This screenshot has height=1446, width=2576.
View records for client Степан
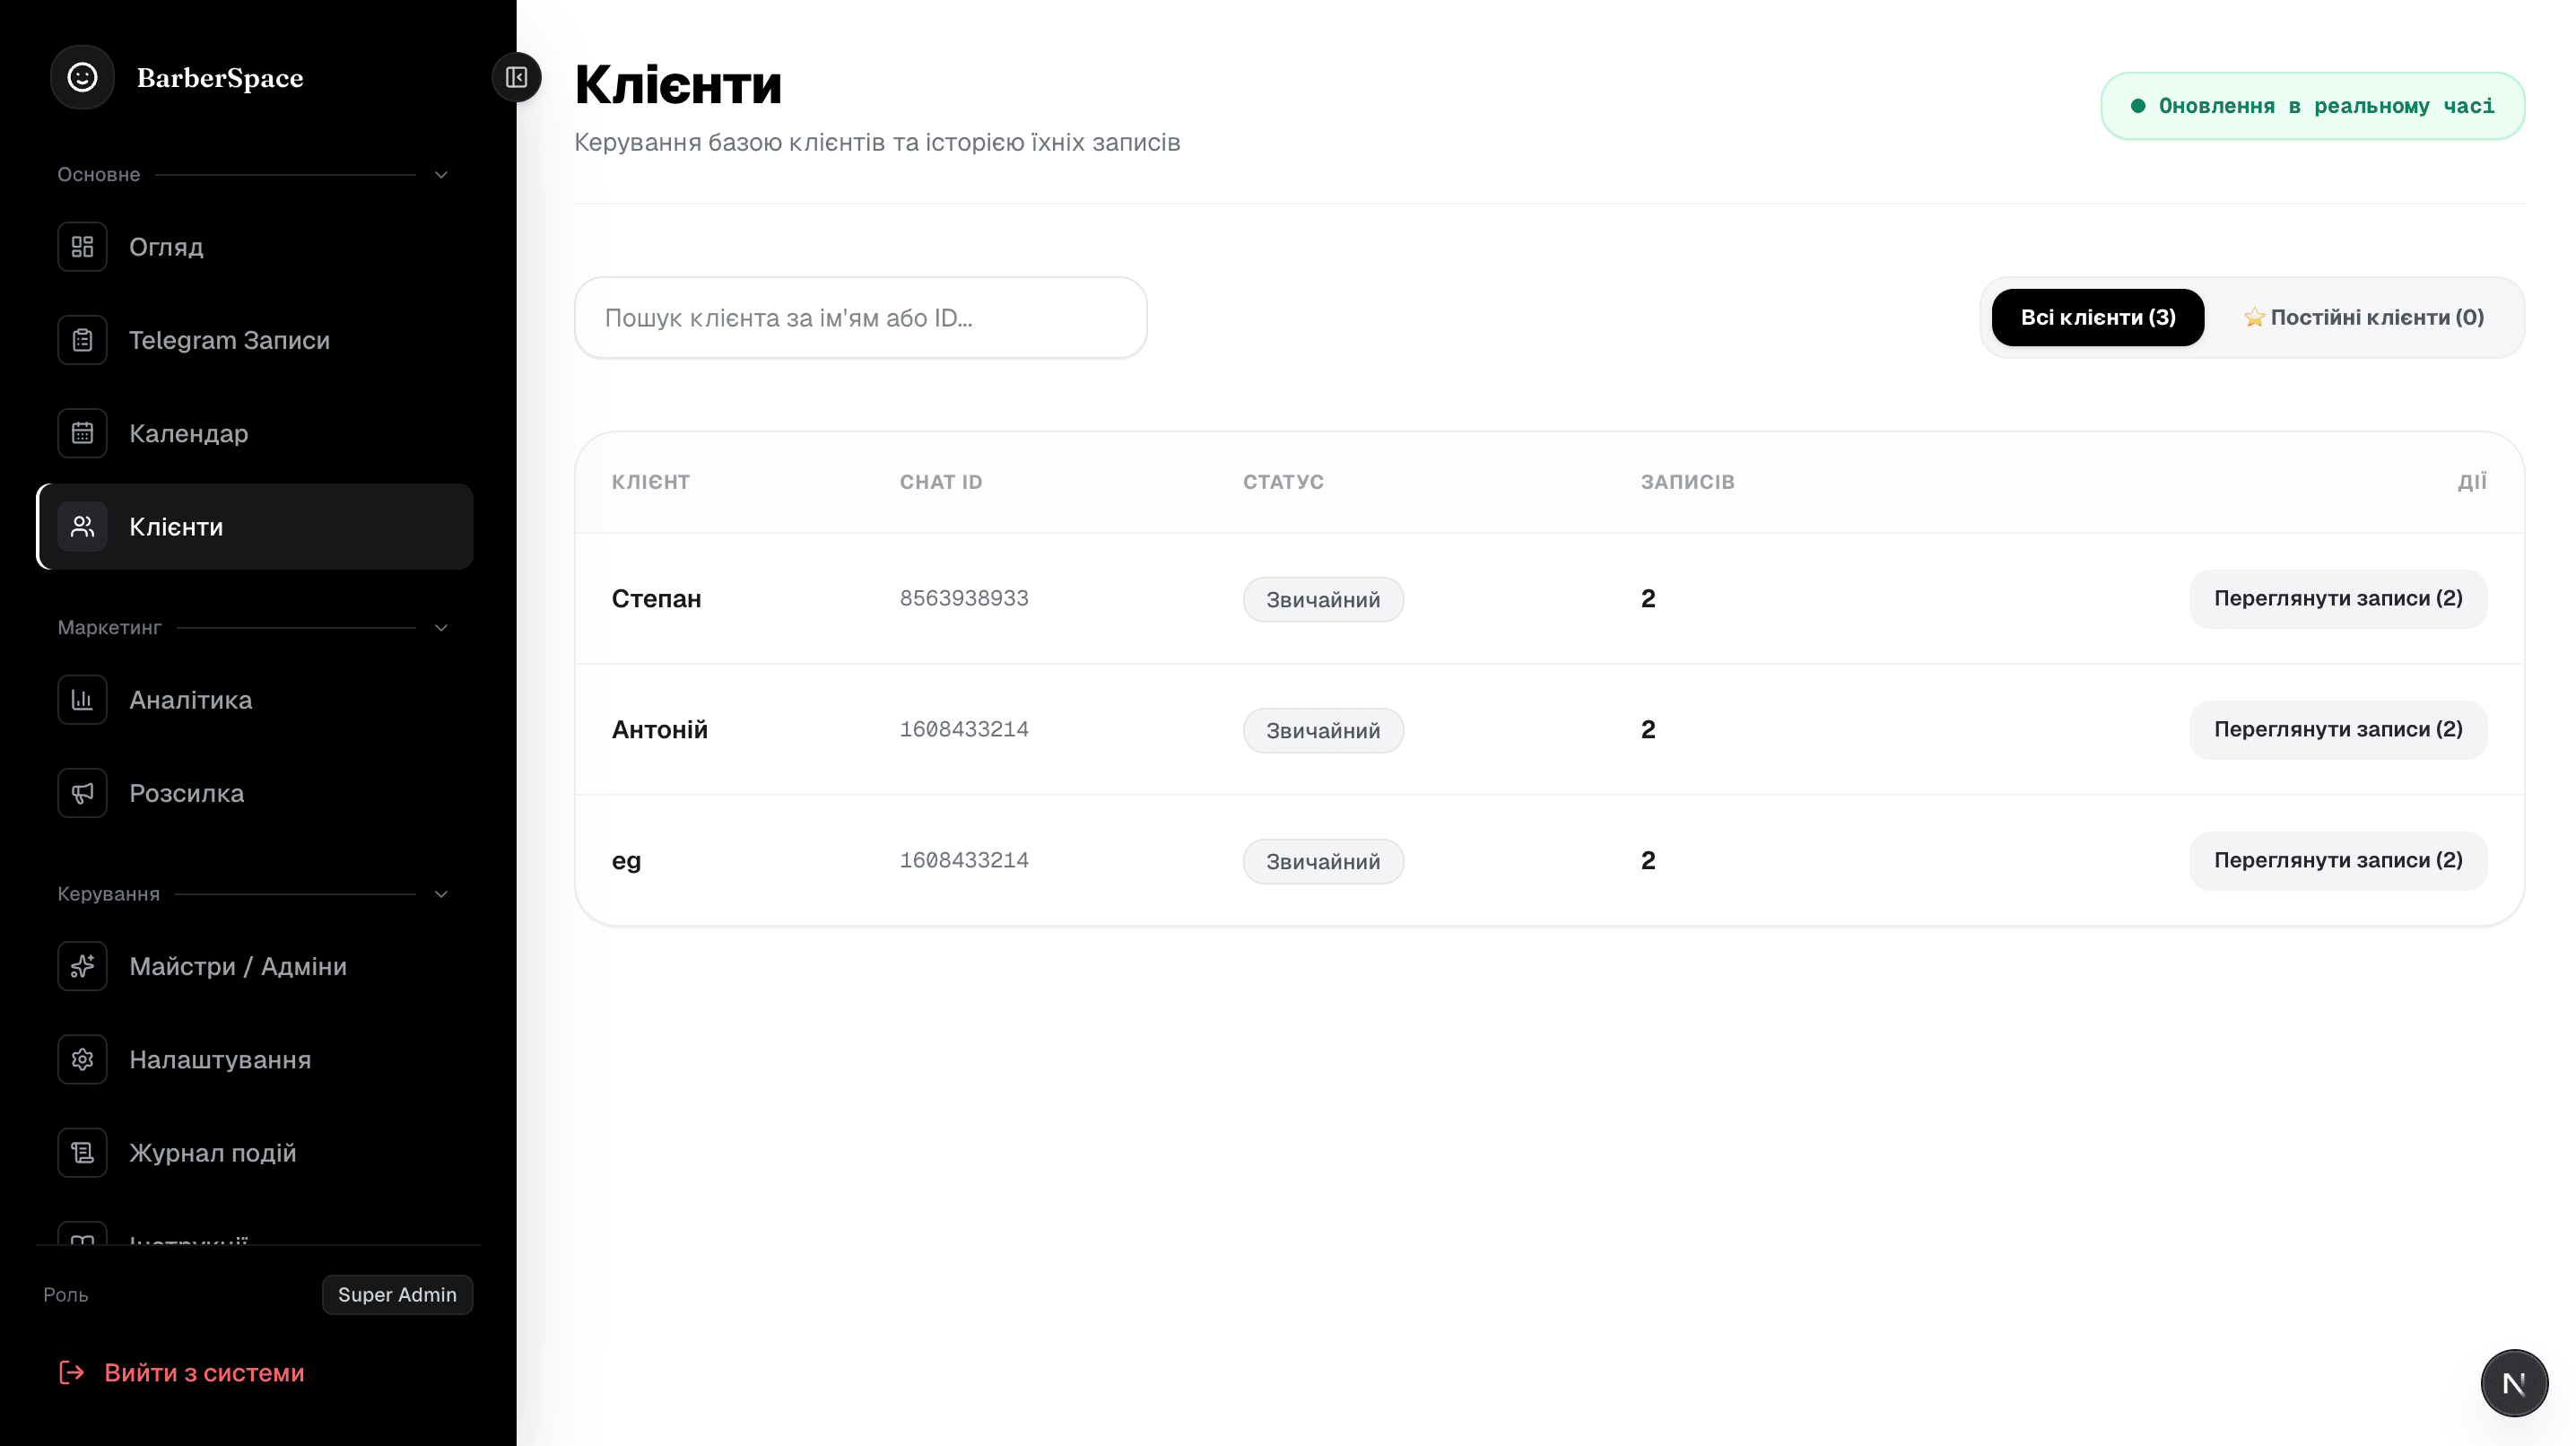click(2338, 599)
